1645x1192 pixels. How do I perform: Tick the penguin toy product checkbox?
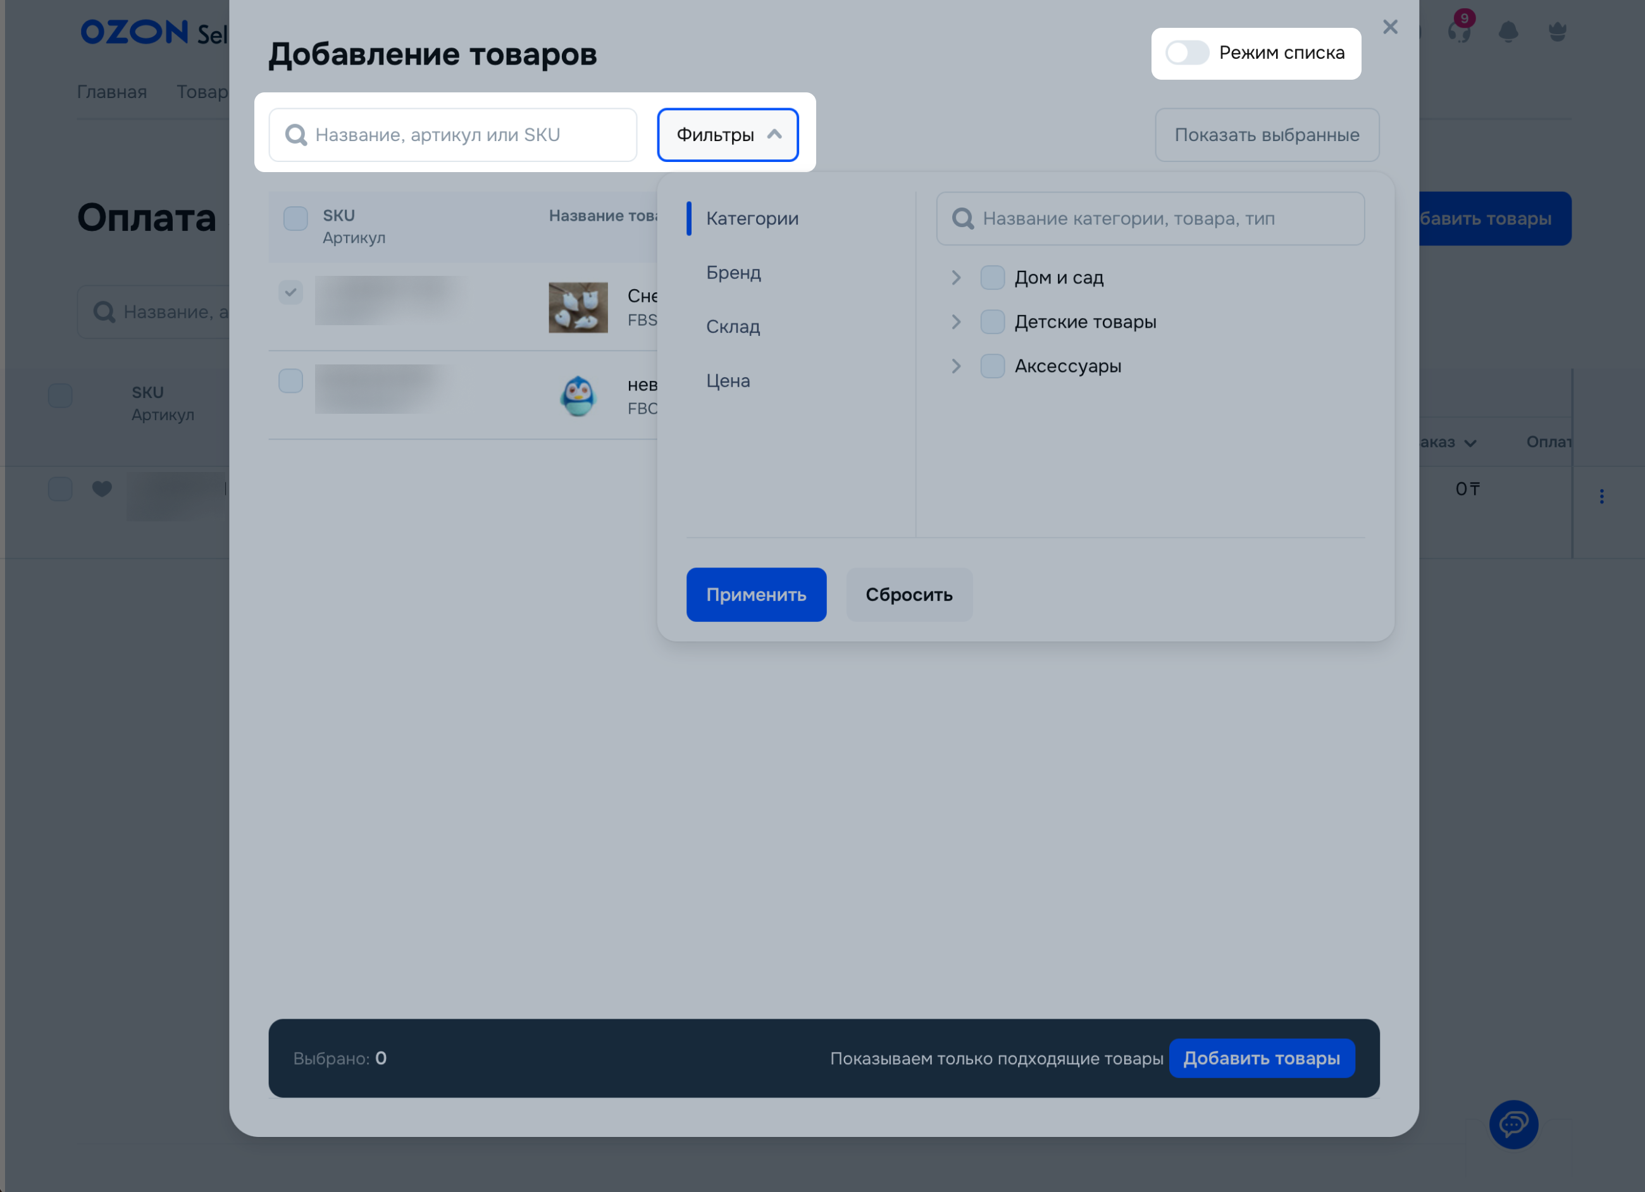pyautogui.click(x=291, y=381)
